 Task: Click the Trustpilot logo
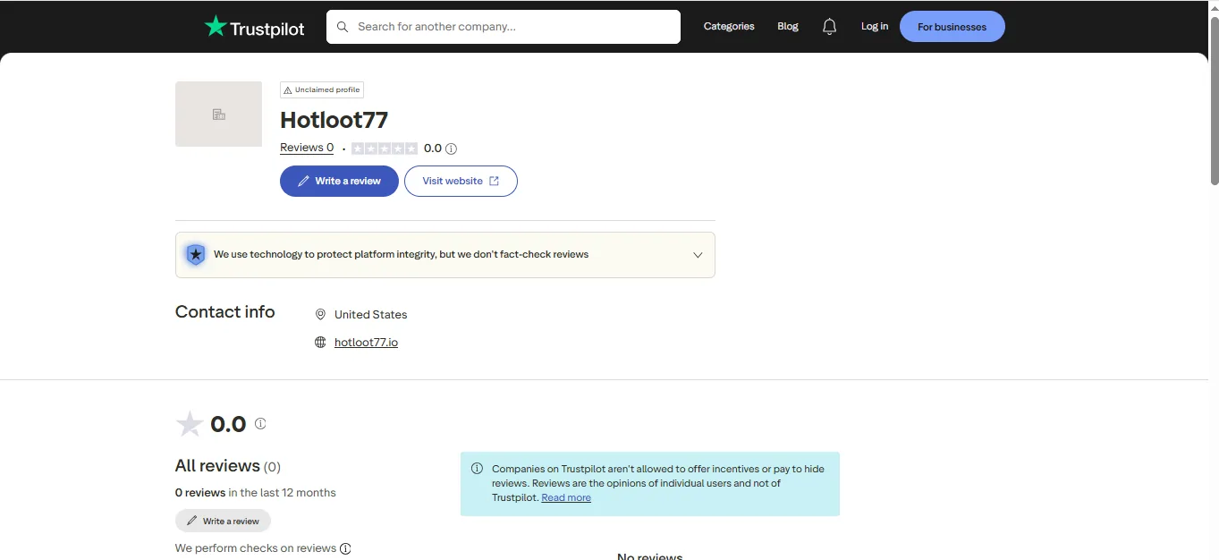[x=254, y=27]
